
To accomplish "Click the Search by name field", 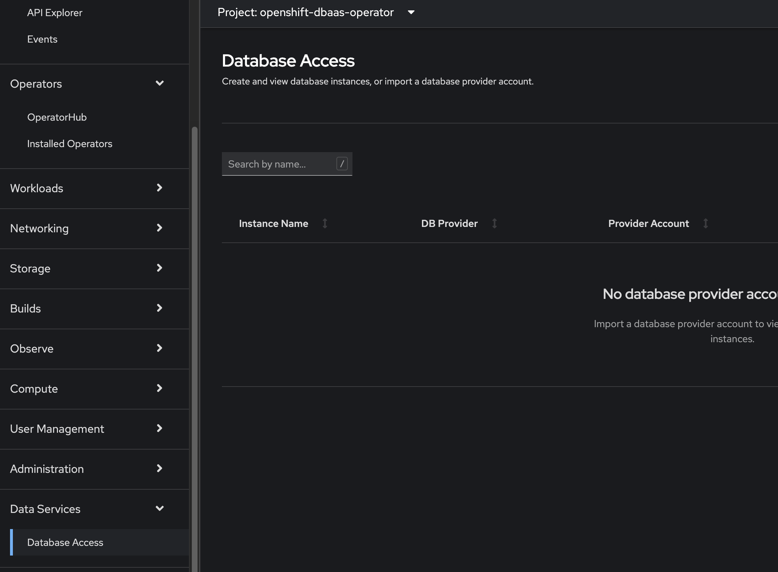I will 279,164.
